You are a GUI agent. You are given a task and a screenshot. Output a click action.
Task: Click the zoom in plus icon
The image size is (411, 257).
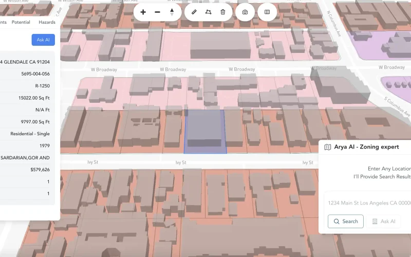(x=143, y=12)
